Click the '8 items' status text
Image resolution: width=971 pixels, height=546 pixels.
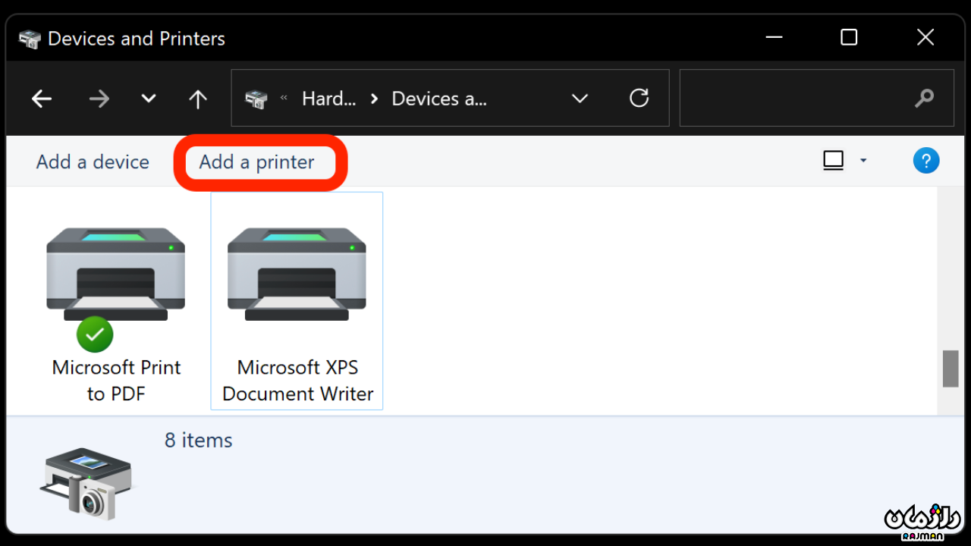[199, 441]
